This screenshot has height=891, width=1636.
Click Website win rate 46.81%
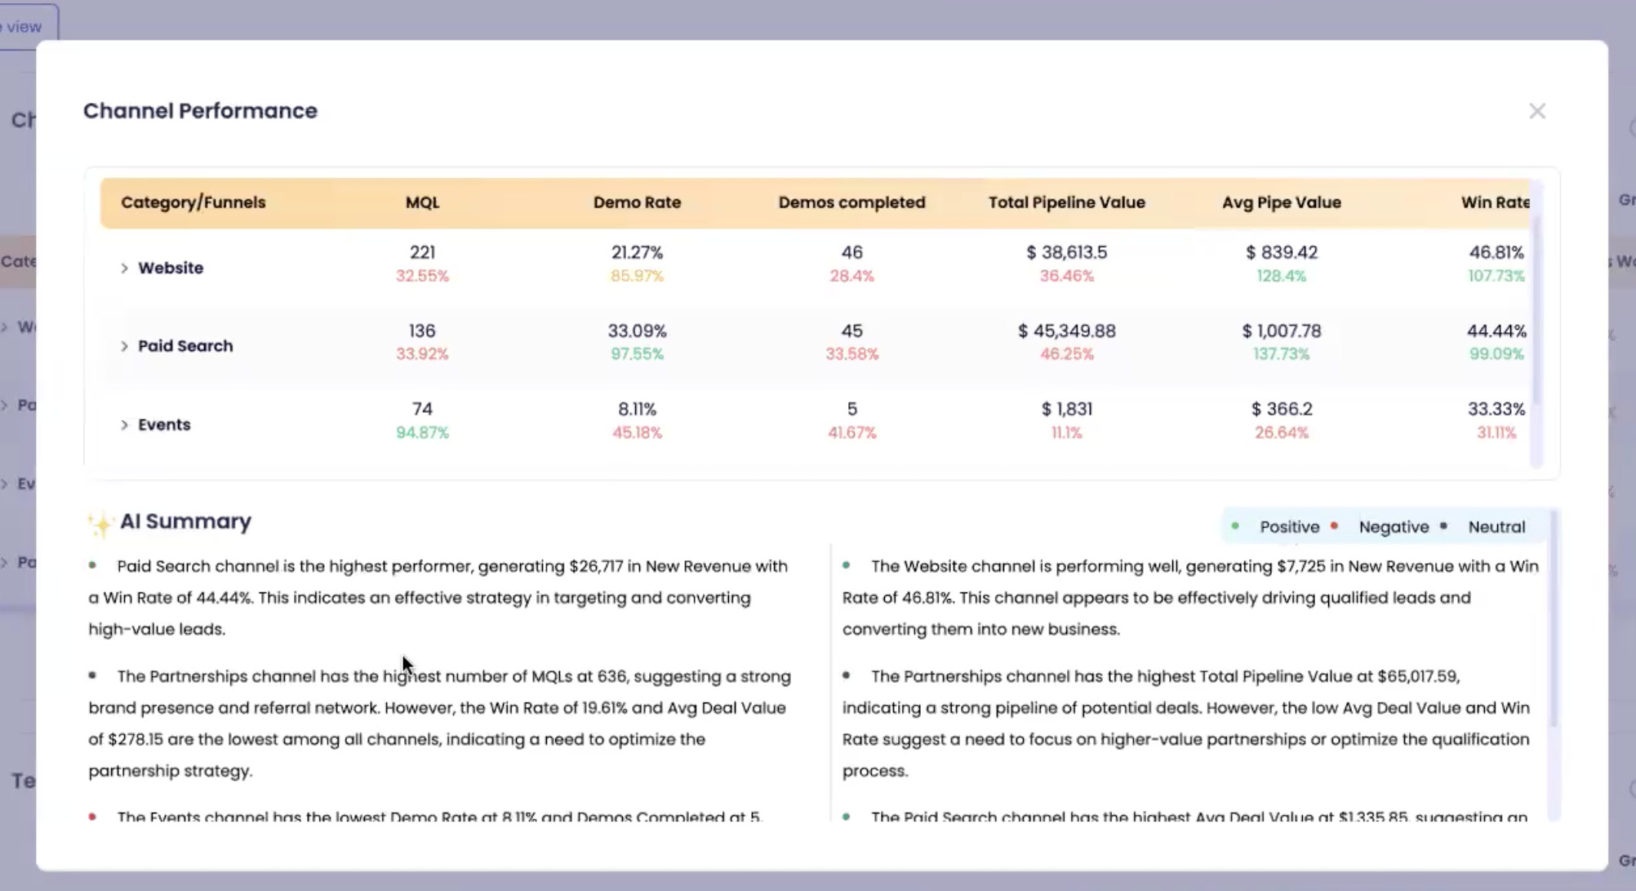(x=1496, y=253)
